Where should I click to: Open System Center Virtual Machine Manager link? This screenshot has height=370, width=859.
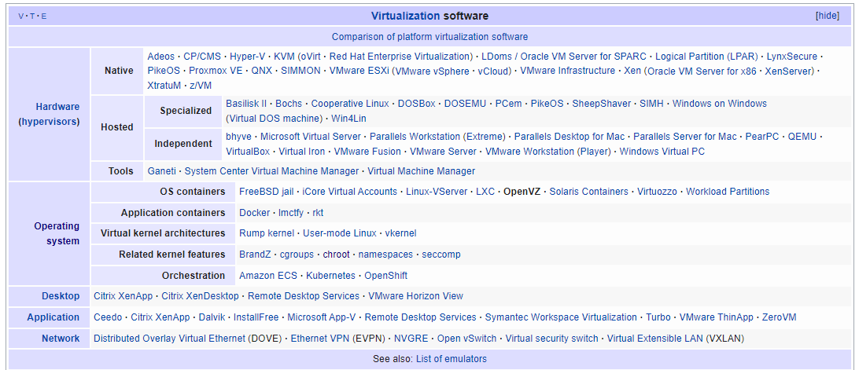[x=271, y=171]
